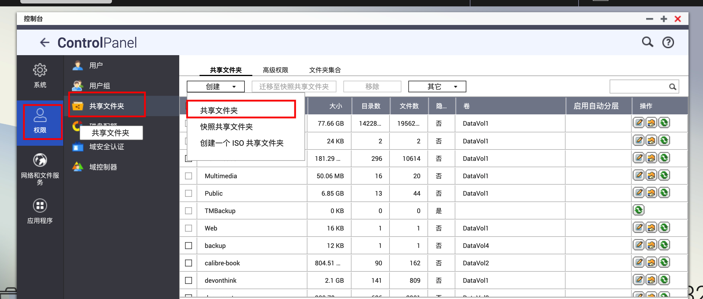Screen dimensions: 703x299
Task: Select the calibre-book folder name
Action: 222,263
